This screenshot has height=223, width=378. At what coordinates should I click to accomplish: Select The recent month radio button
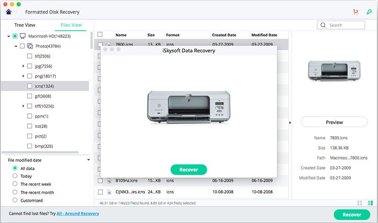pos(15,192)
